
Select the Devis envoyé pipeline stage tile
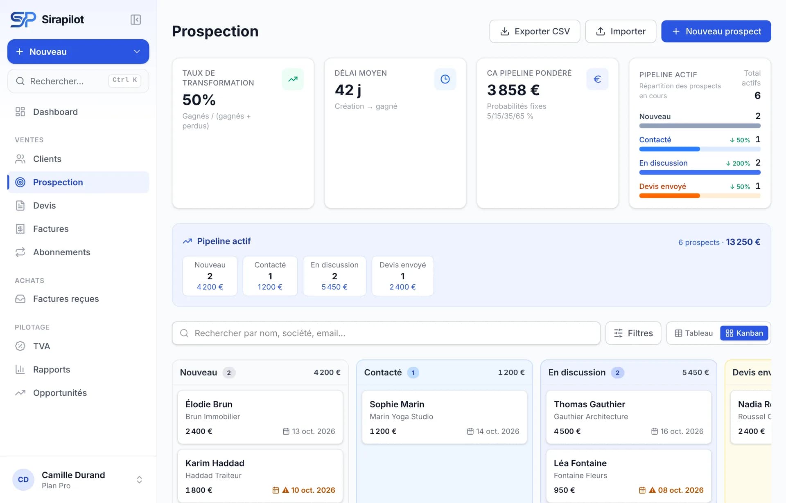pos(402,276)
